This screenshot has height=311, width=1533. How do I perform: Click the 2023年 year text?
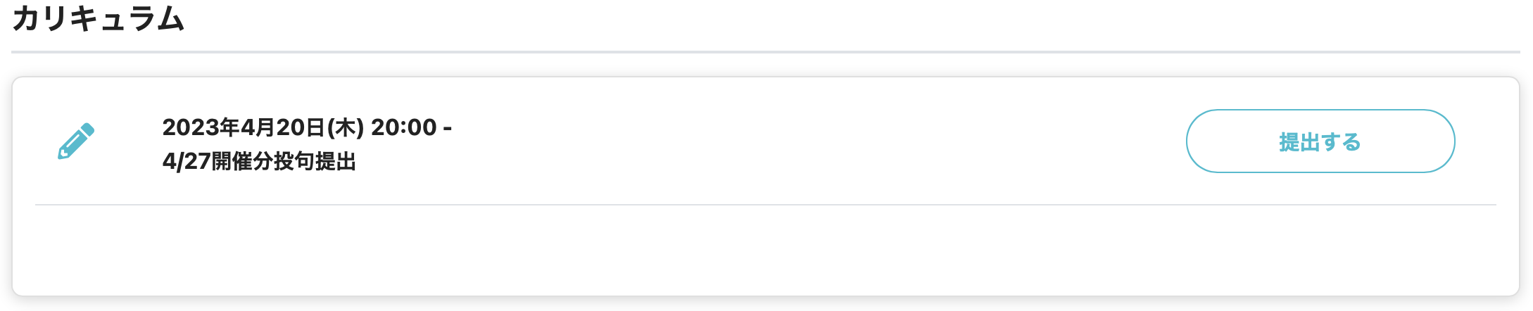(x=201, y=127)
